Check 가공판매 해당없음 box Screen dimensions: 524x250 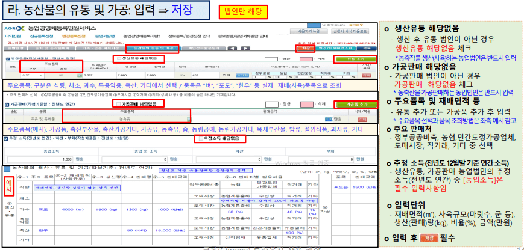(x=119, y=104)
